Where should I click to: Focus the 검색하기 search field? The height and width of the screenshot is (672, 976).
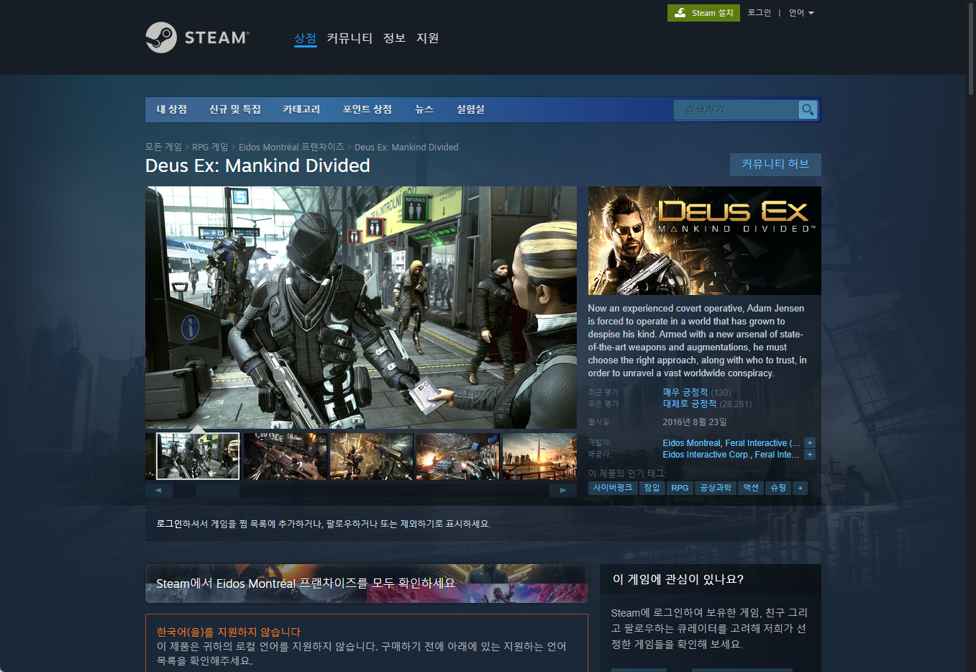(736, 109)
